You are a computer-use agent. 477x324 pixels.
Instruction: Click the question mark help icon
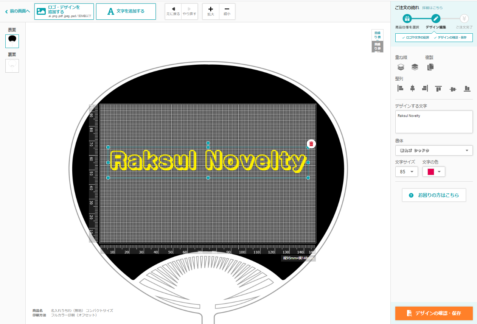point(411,195)
